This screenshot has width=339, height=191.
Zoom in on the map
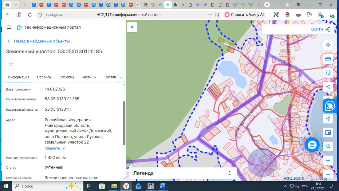[x=328, y=160]
